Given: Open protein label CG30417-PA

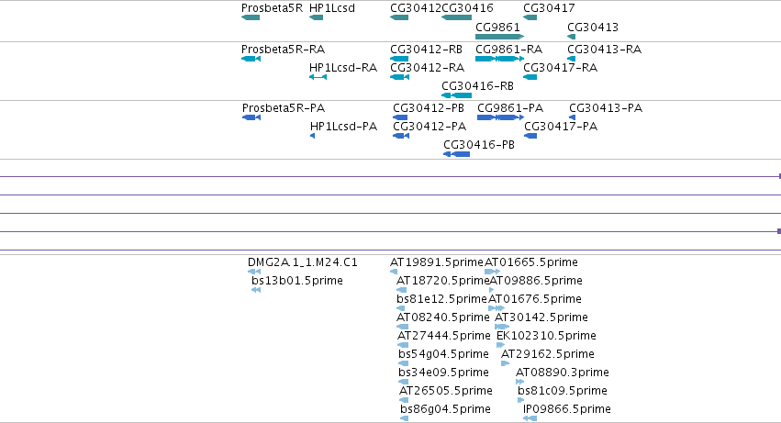Looking at the screenshot, I should 561,127.
